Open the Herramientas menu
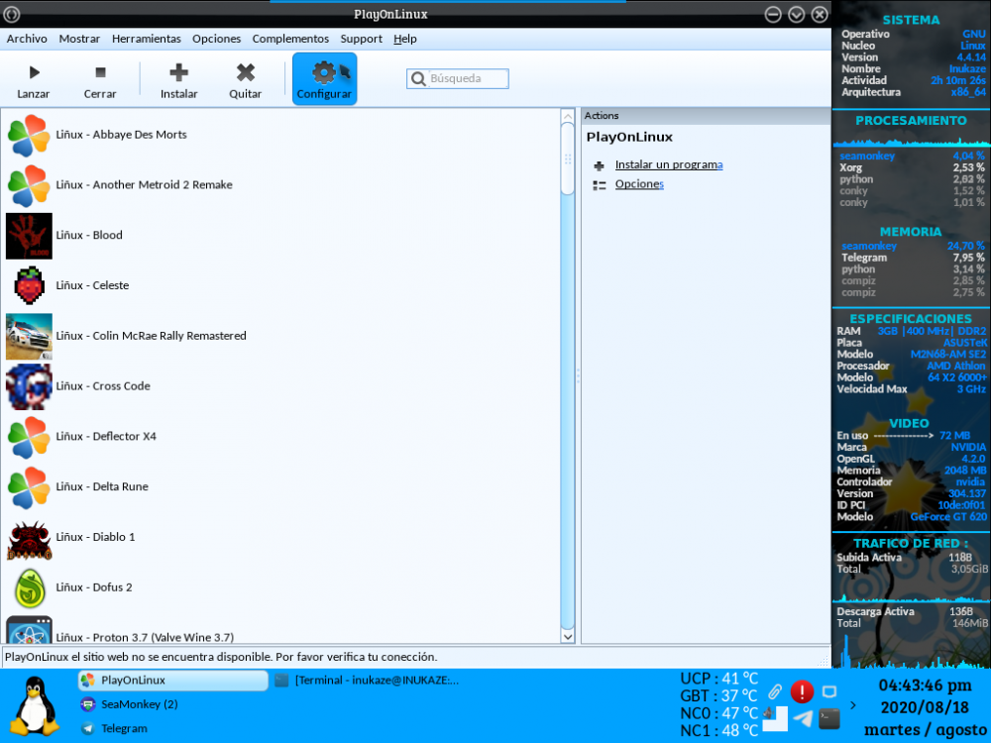Viewport: 991px width, 743px height. (146, 39)
